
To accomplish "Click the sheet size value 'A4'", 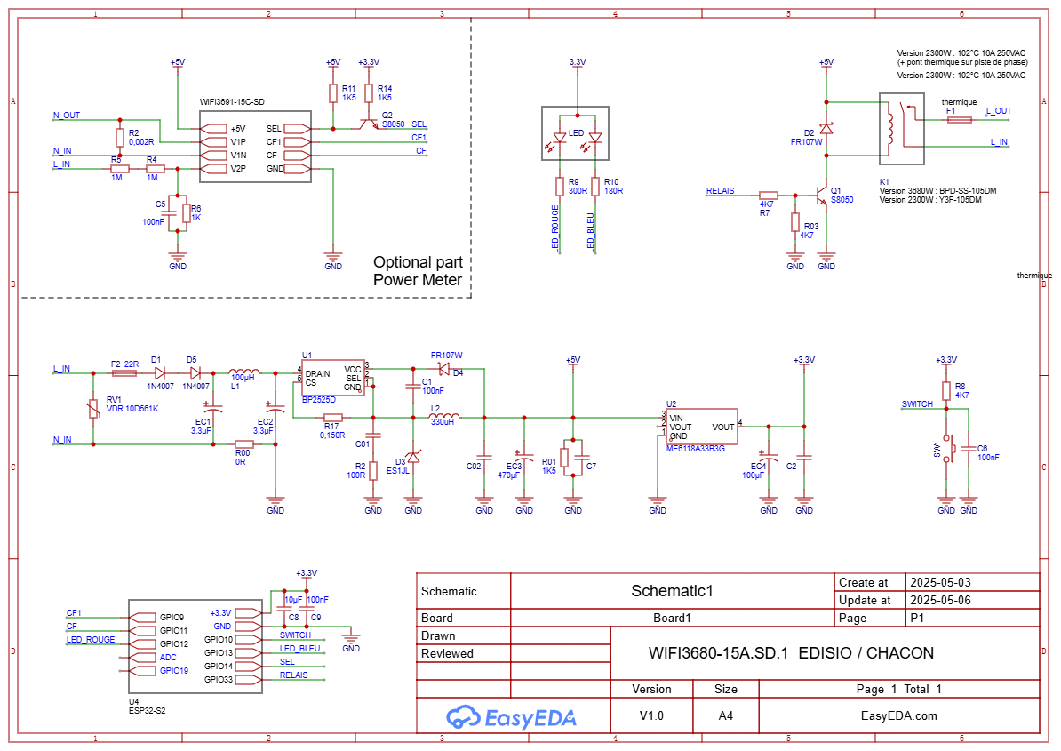I will [x=725, y=715].
